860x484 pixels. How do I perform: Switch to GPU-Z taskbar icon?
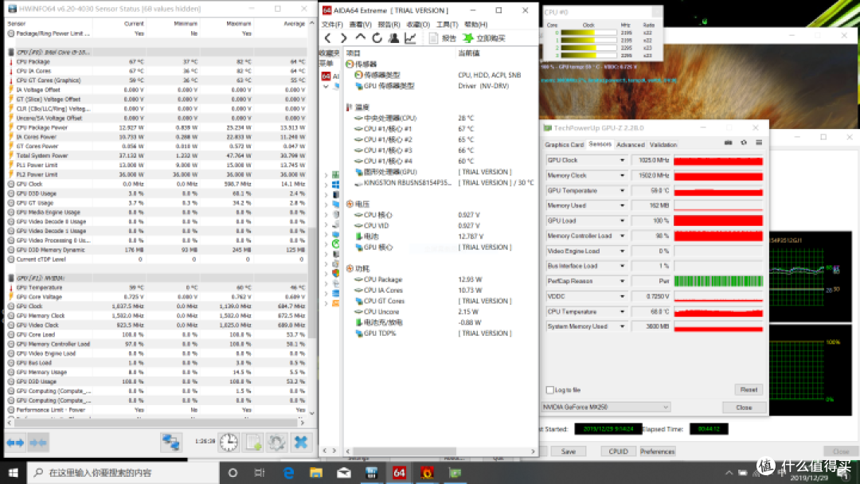pyautogui.click(x=455, y=473)
